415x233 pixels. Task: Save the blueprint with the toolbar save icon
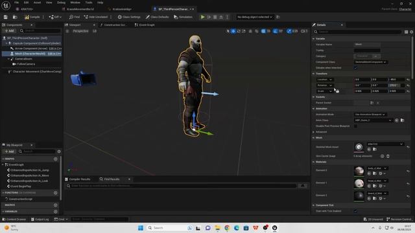pyautogui.click(x=6, y=17)
